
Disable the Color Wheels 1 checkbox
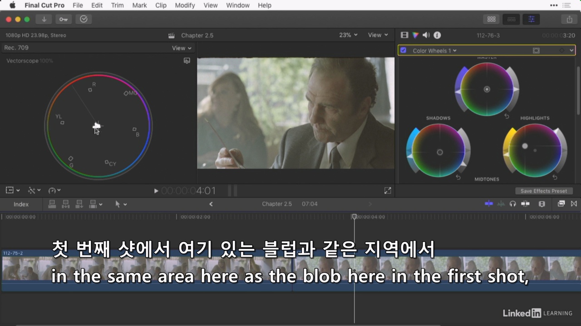pos(403,50)
